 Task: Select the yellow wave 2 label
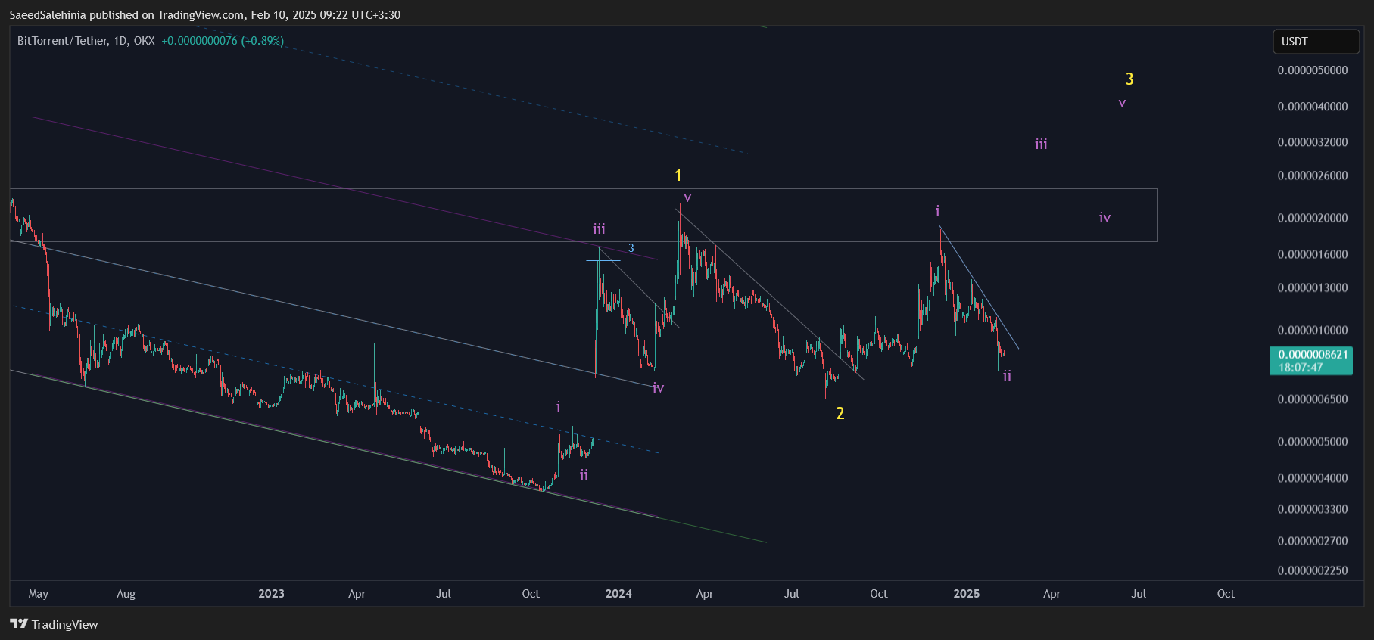pos(840,413)
